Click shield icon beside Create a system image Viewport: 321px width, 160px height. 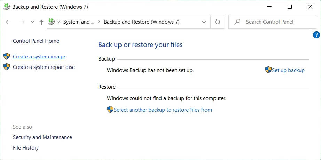pos(7,56)
